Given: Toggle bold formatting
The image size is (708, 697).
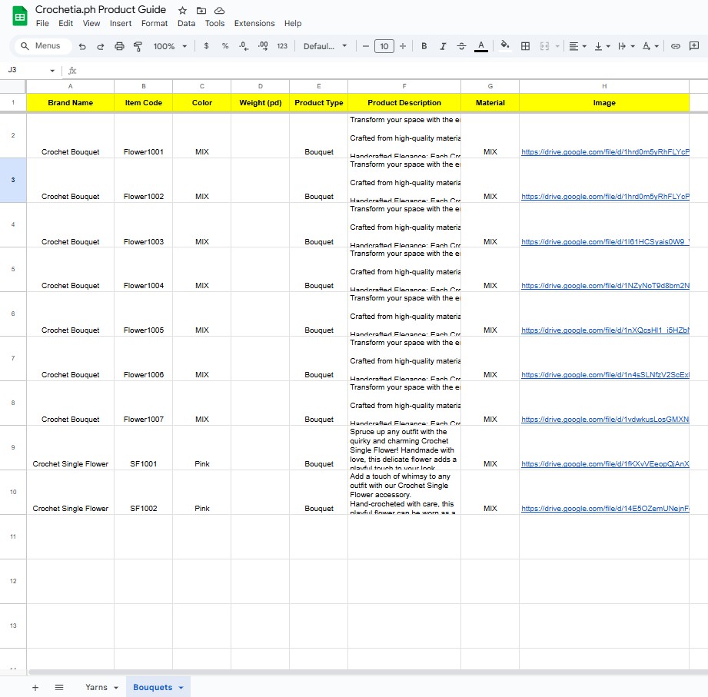Looking at the screenshot, I should click(x=424, y=46).
